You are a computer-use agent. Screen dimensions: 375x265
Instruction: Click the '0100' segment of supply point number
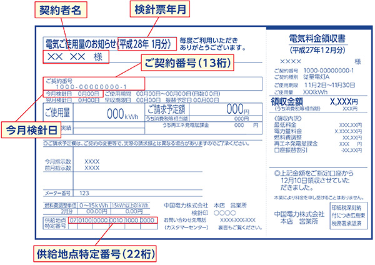coord(85,220)
